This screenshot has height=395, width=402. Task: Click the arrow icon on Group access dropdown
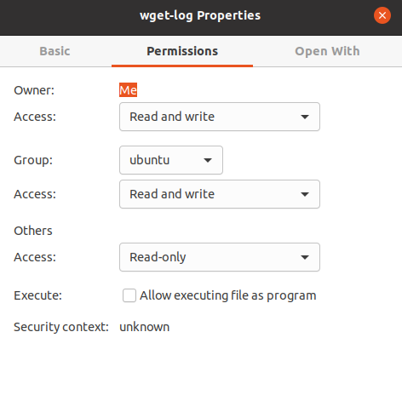pos(305,194)
